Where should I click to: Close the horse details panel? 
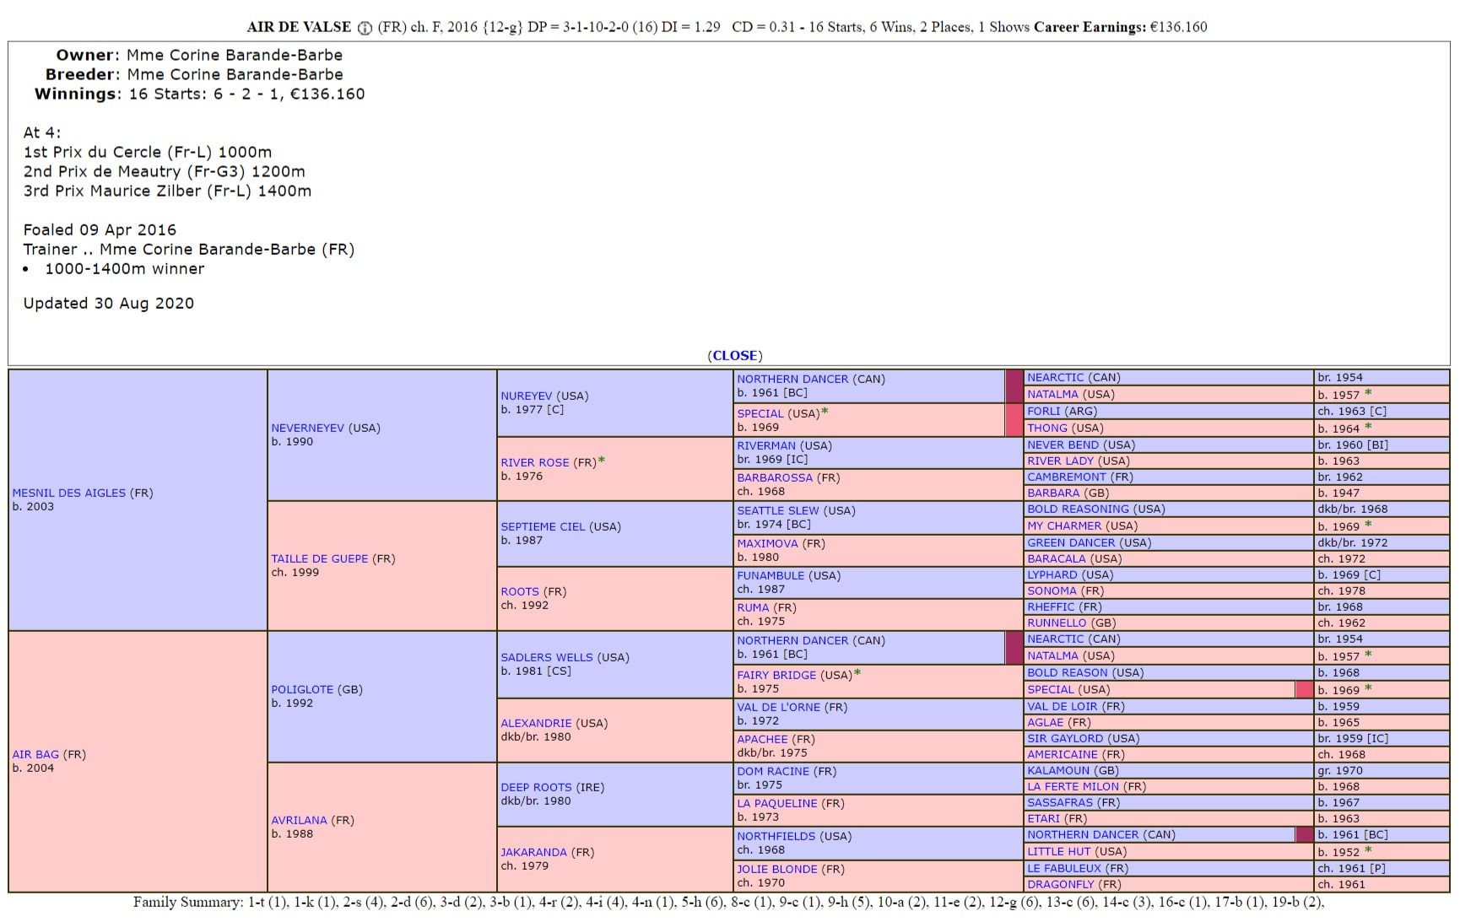click(x=734, y=356)
